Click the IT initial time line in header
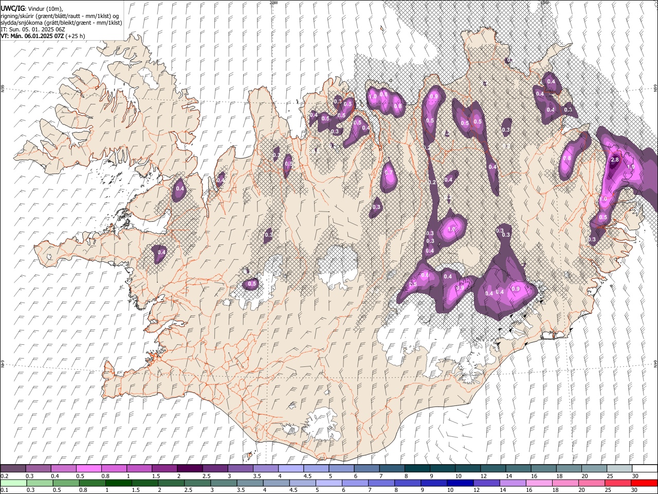This screenshot has height=494, width=658. 33,29
